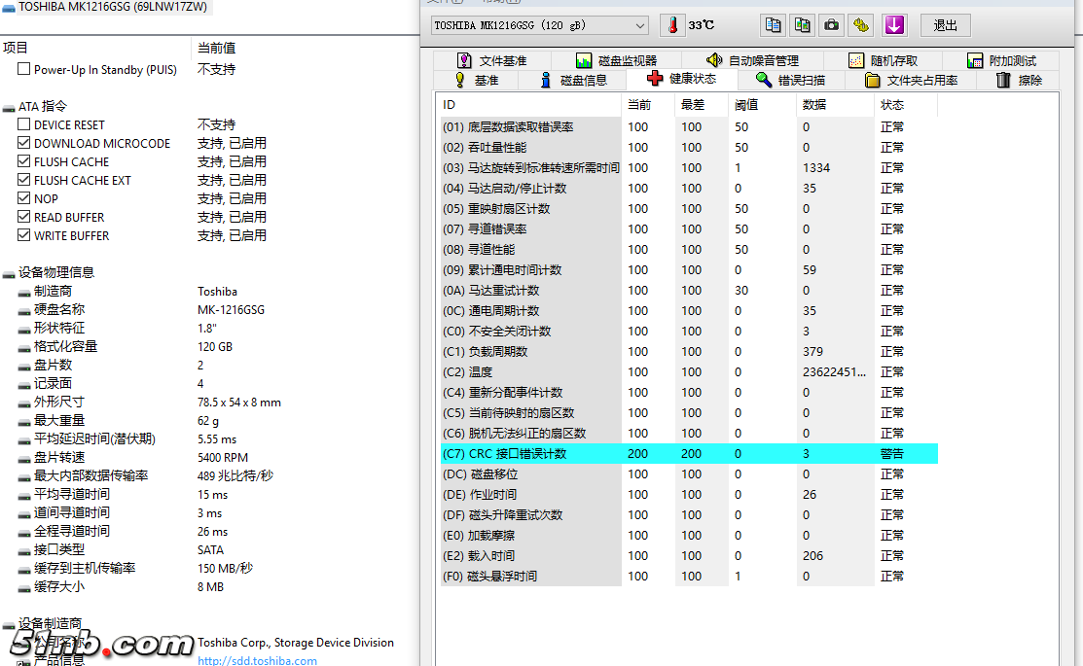This screenshot has width=1083, height=666.
Task: Open the 随机存取 tab
Action: pyautogui.click(x=882, y=60)
